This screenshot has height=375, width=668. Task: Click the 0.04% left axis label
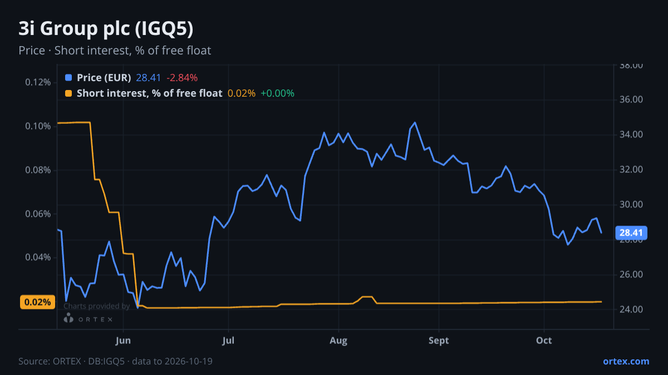[38, 257]
